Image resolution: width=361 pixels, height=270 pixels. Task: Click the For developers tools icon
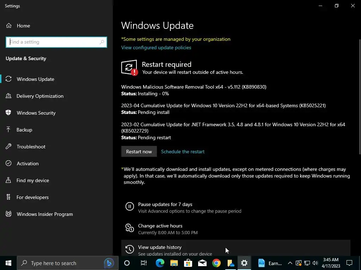tap(8, 197)
